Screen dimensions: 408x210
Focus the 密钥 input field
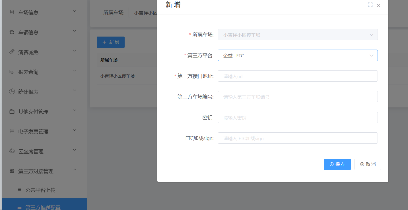pyautogui.click(x=298, y=117)
